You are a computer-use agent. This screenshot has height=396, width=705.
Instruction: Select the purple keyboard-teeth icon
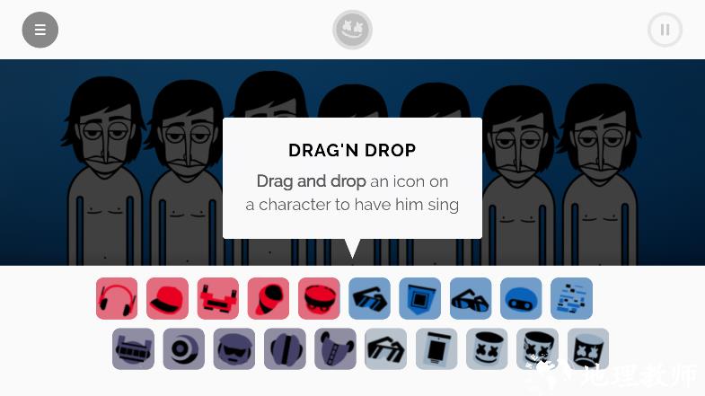[133, 348]
